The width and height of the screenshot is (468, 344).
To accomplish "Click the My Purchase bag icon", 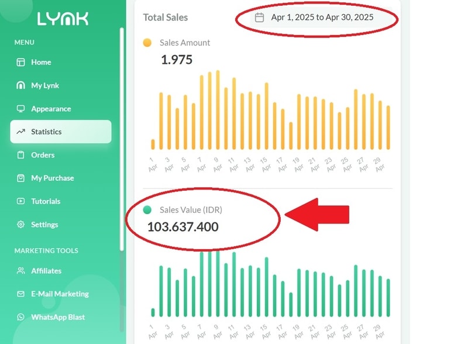I will click(21, 178).
